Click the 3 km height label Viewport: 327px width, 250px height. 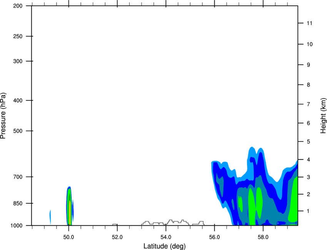(309, 177)
